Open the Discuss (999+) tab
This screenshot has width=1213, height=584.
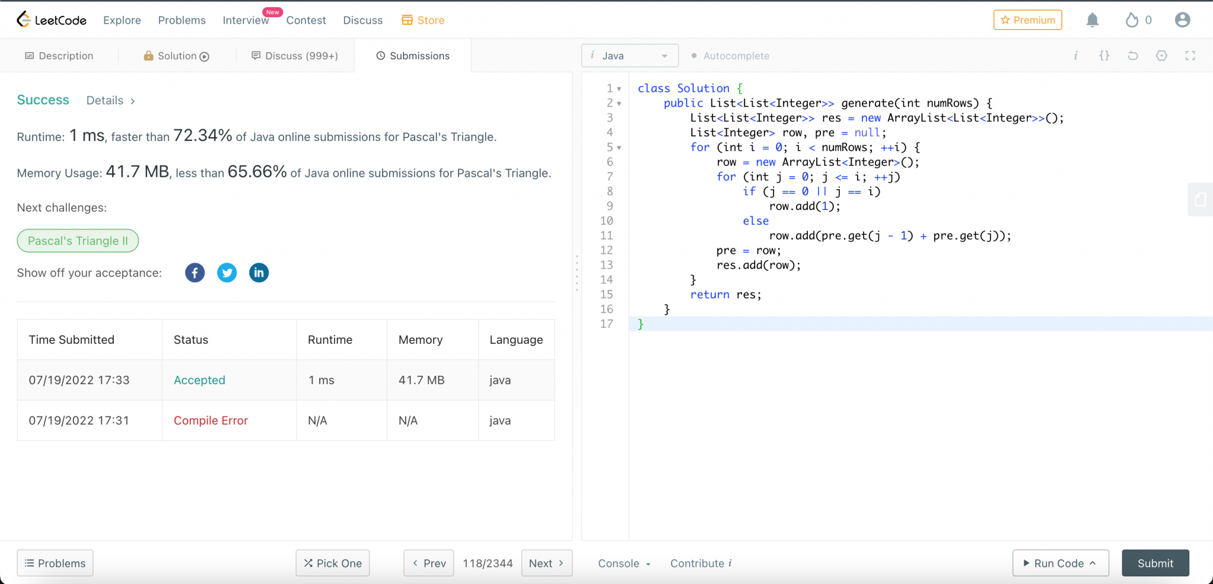(x=295, y=56)
